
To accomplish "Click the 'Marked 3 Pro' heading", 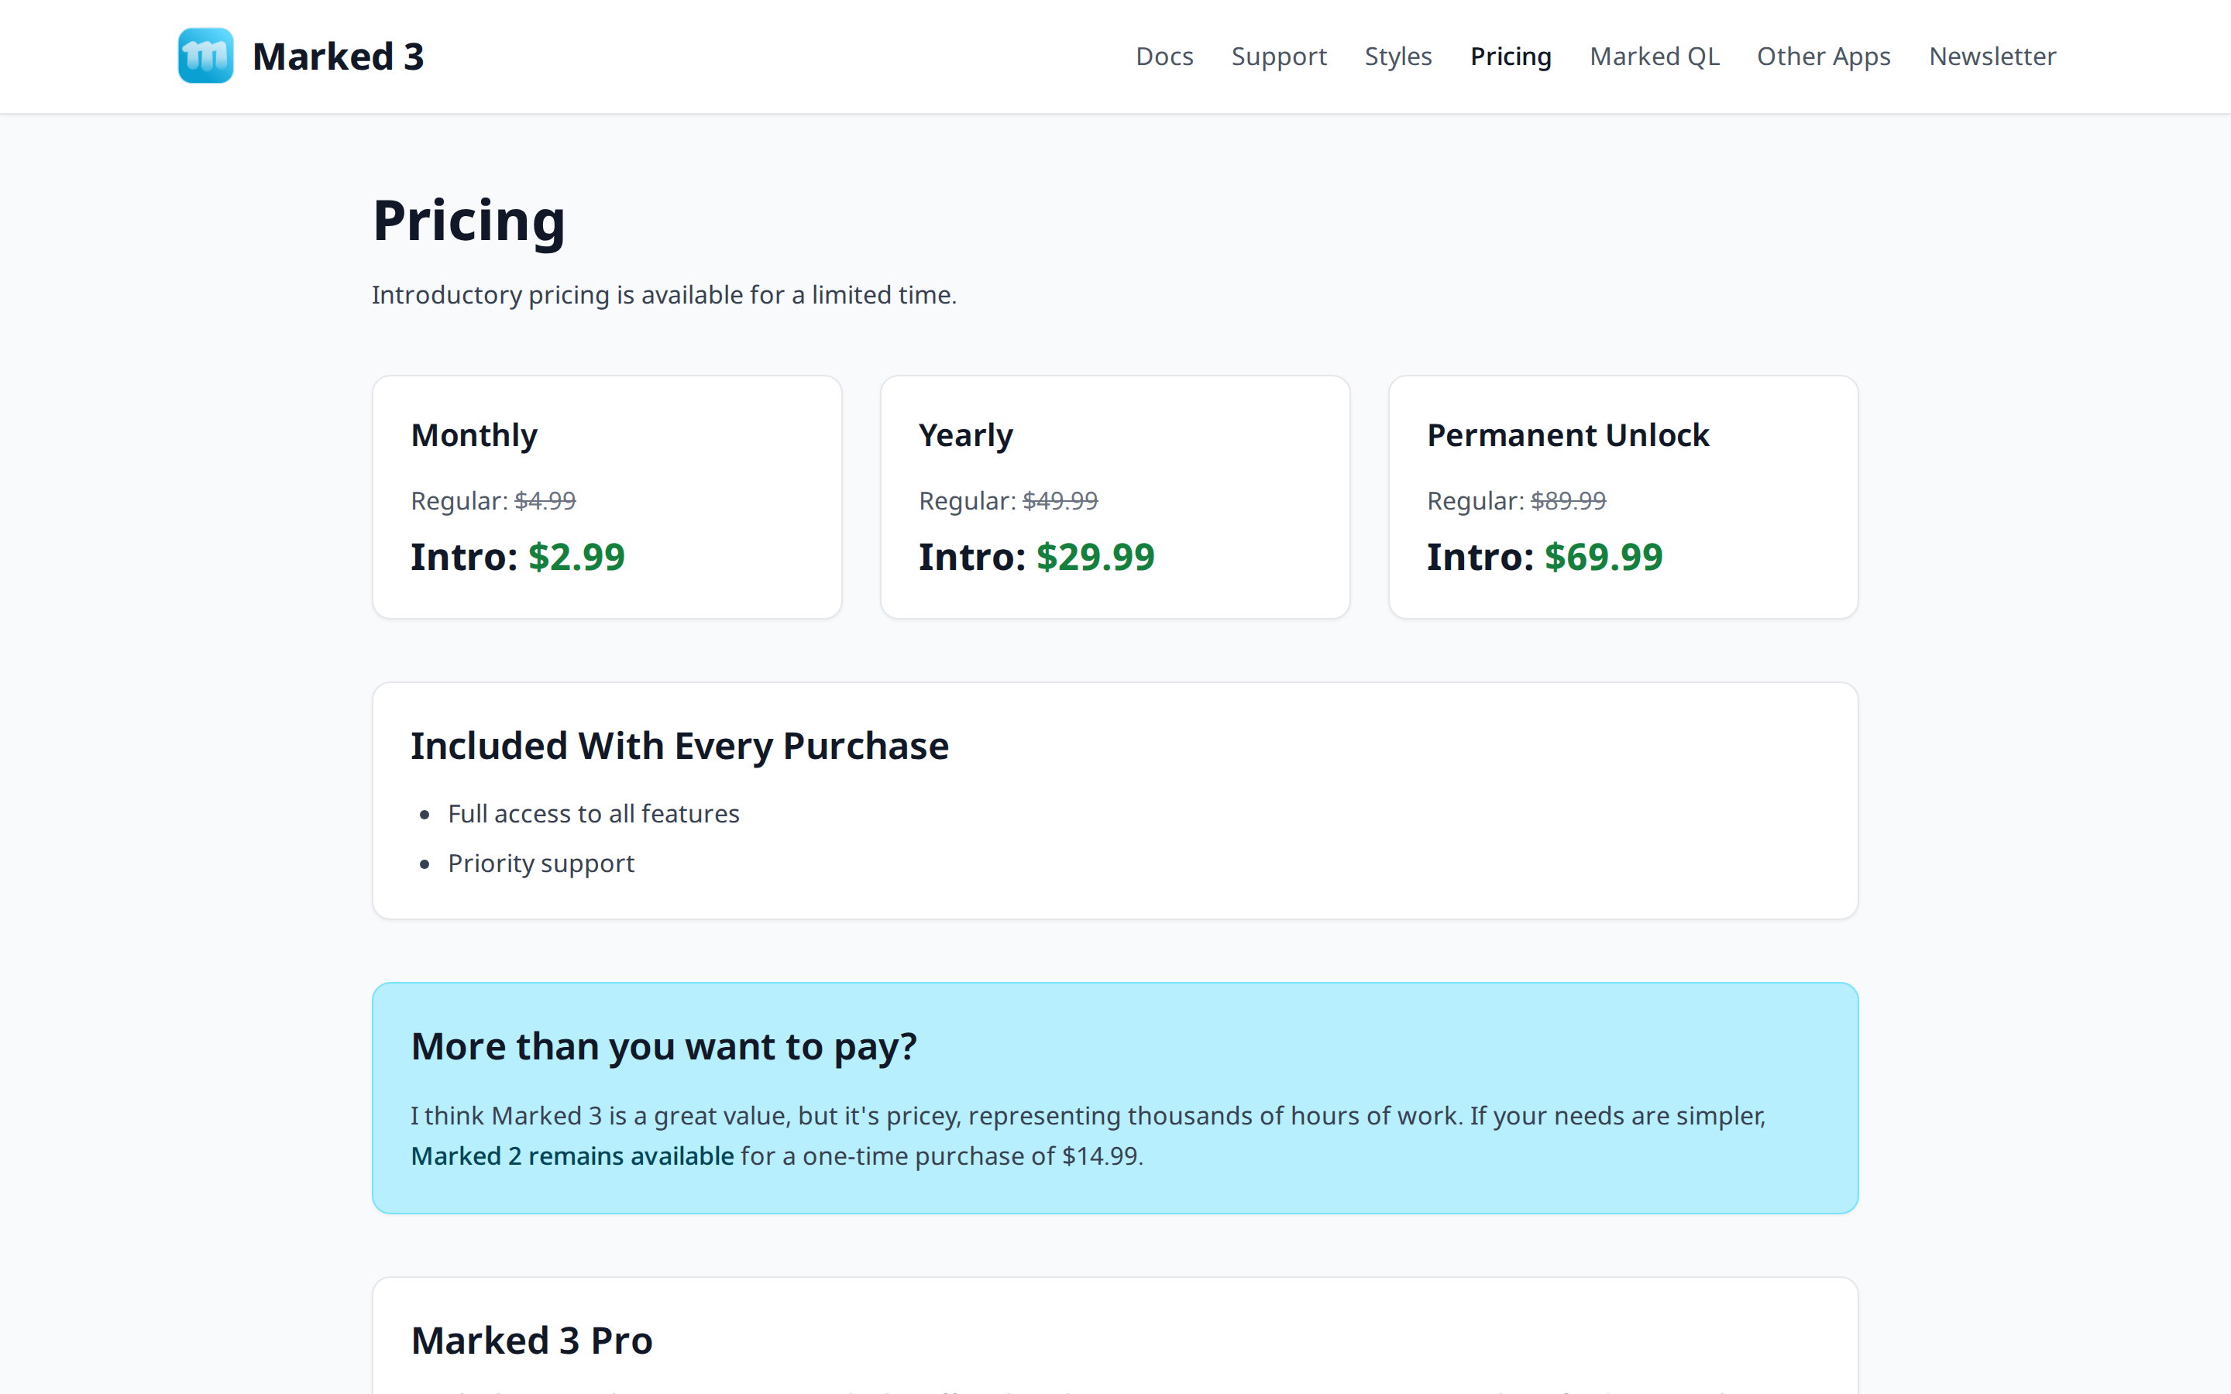I will tap(532, 1341).
